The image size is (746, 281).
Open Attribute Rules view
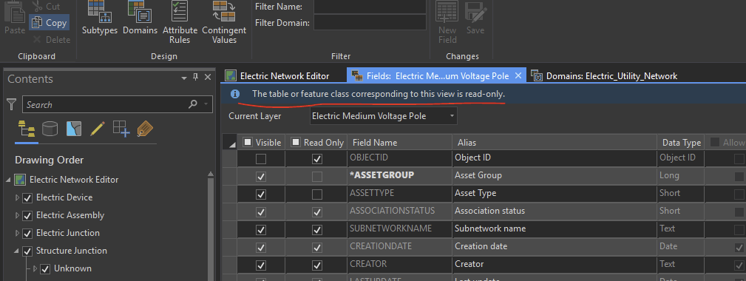pos(180,23)
